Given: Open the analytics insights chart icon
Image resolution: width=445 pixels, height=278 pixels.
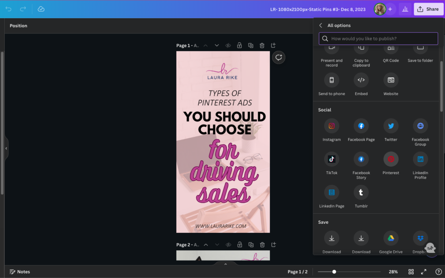Looking at the screenshot, I should 405,9.
